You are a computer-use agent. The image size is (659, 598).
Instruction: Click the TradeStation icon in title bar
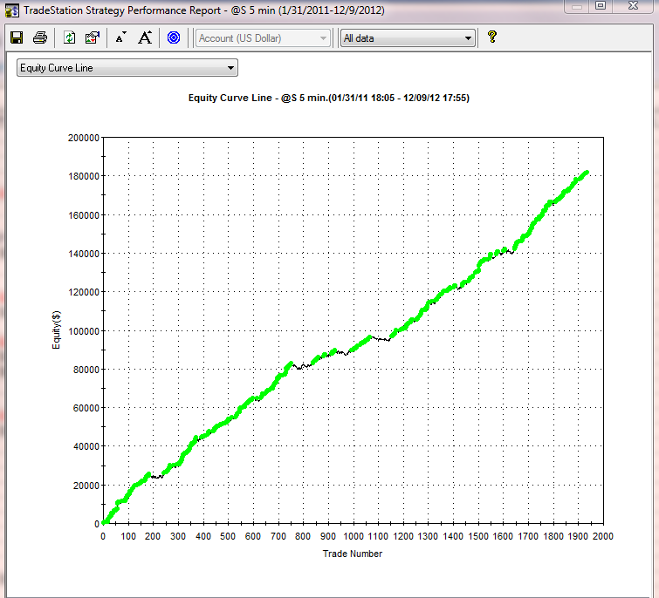(x=10, y=10)
